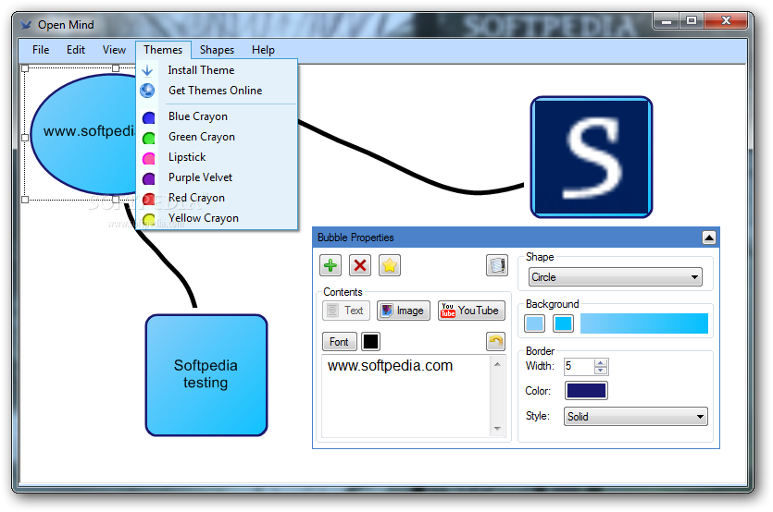The width and height of the screenshot is (773, 512).
Task: Open the Shape dropdown showing Circle
Action: pyautogui.click(x=616, y=277)
